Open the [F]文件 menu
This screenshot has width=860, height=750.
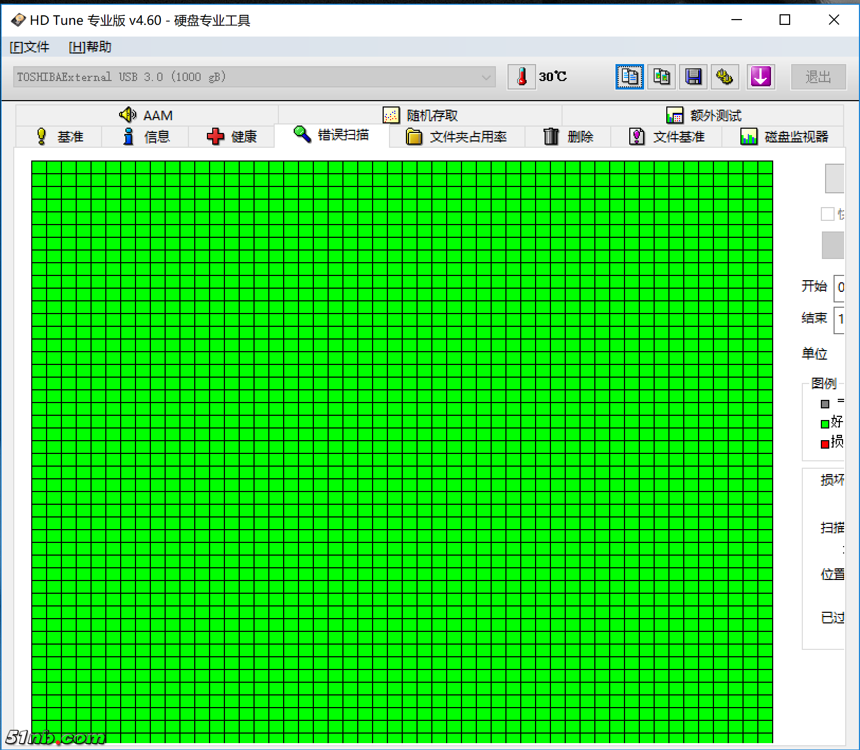point(30,47)
